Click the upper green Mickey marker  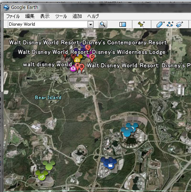point(49,165)
